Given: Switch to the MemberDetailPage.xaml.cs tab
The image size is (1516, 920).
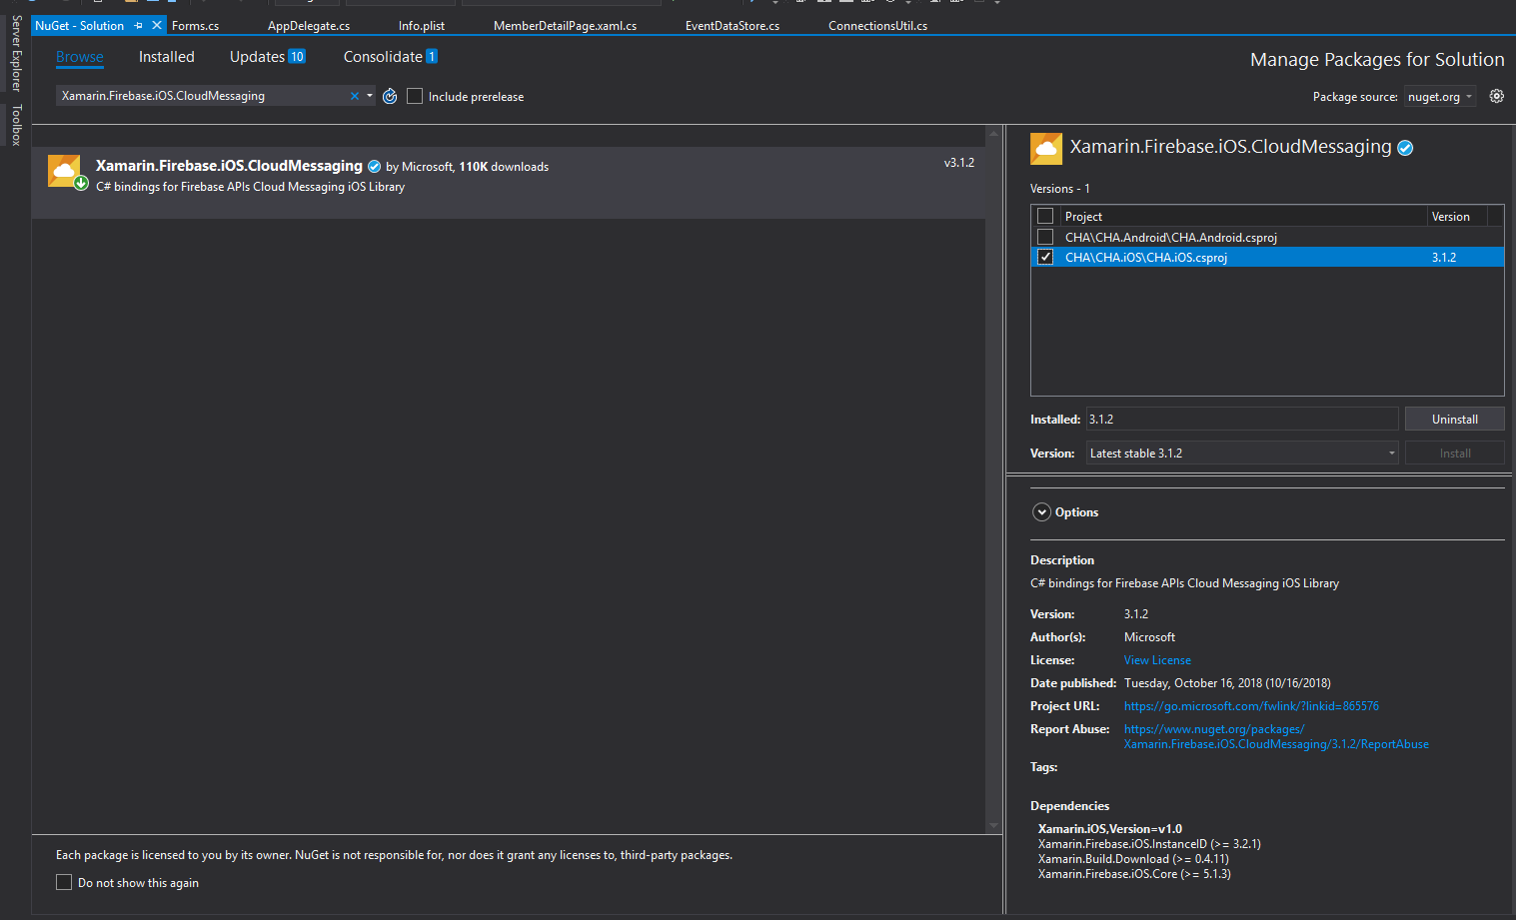Looking at the screenshot, I should 565,25.
